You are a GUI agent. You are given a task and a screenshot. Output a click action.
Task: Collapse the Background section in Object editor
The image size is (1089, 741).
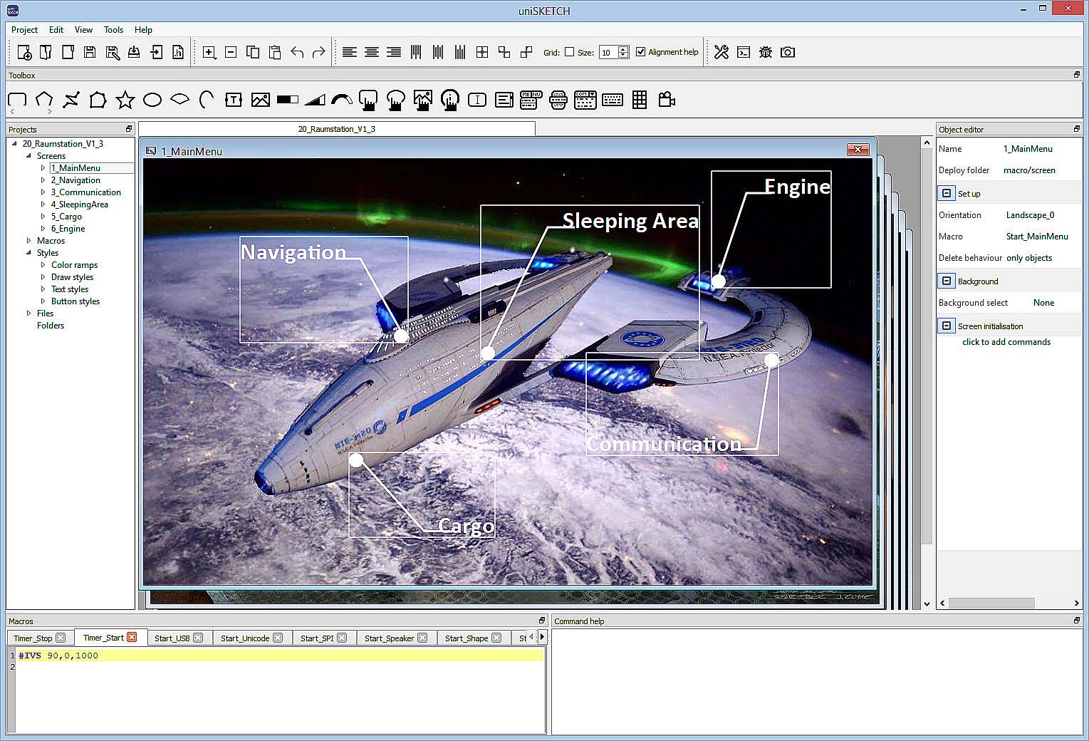pos(947,281)
